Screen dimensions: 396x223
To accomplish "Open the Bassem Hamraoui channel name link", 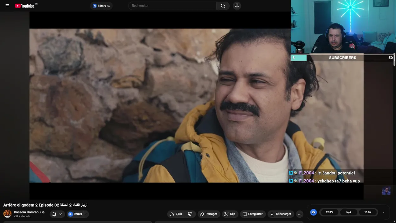I will [27, 212].
